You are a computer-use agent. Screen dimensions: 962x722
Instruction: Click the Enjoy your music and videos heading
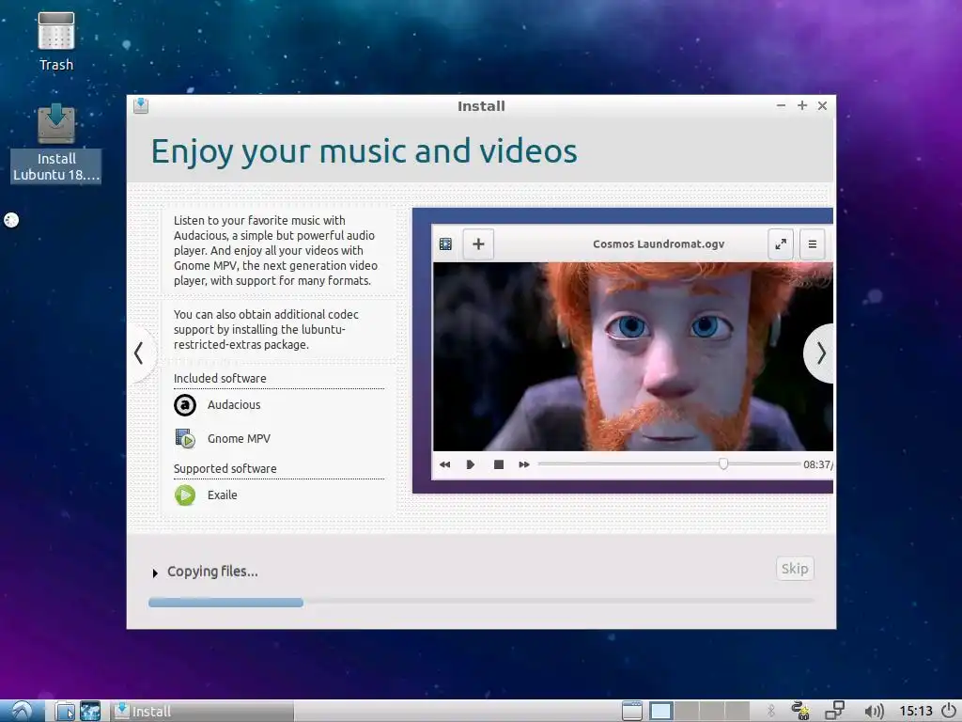point(365,151)
